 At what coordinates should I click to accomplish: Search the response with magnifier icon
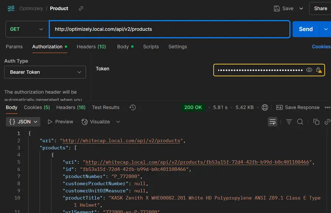(300, 122)
